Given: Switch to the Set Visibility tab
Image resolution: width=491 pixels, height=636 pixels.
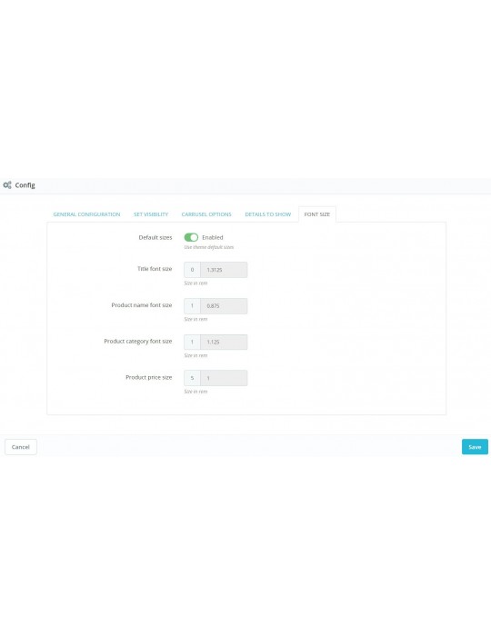Looking at the screenshot, I should click(x=151, y=214).
